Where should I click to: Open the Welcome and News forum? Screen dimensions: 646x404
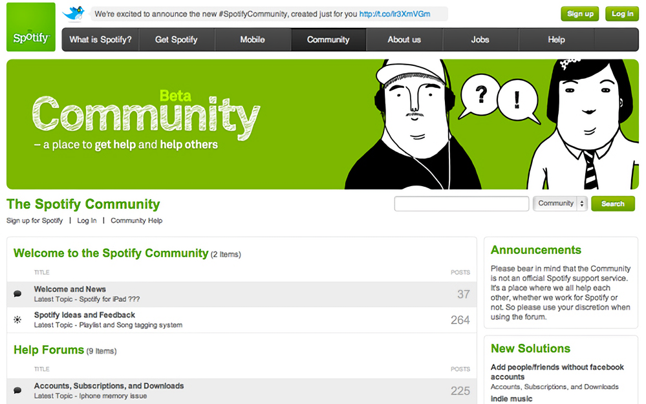70,289
